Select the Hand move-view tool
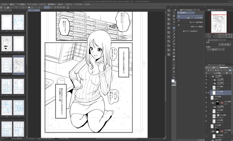 pos(174,16)
